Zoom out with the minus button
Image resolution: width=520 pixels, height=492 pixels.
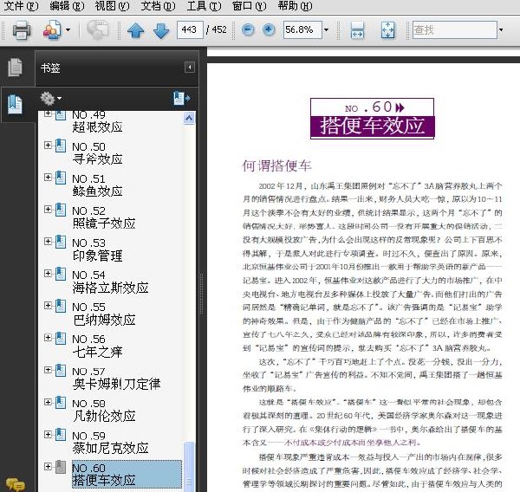[248, 29]
